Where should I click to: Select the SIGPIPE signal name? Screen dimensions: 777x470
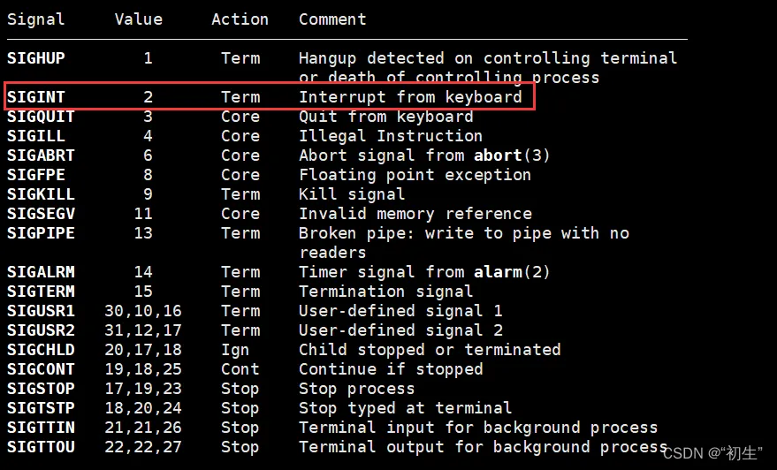point(41,233)
